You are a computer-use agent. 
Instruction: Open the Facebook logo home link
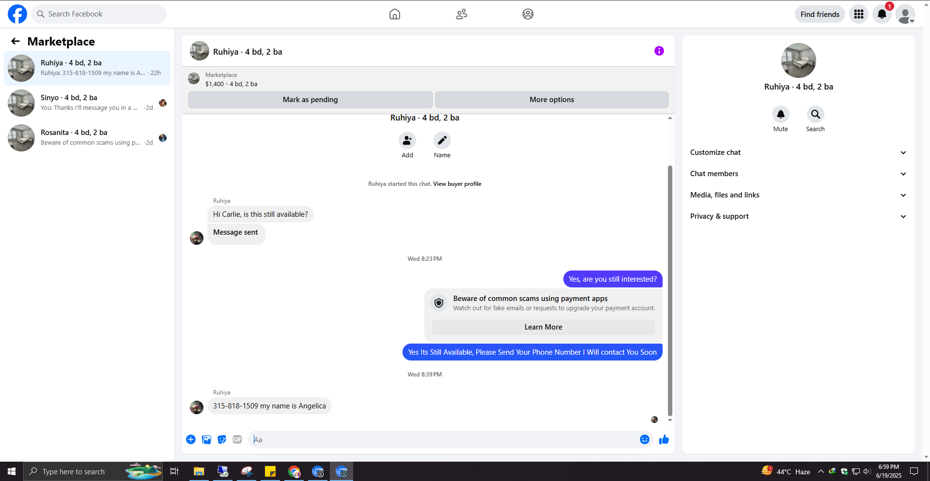point(17,14)
